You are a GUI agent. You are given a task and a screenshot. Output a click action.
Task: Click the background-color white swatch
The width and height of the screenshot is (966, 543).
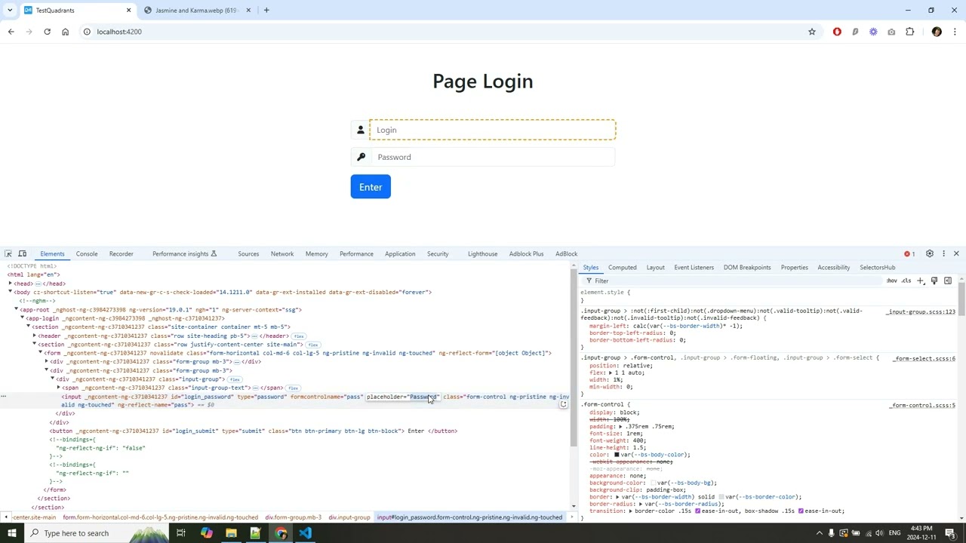click(x=654, y=483)
